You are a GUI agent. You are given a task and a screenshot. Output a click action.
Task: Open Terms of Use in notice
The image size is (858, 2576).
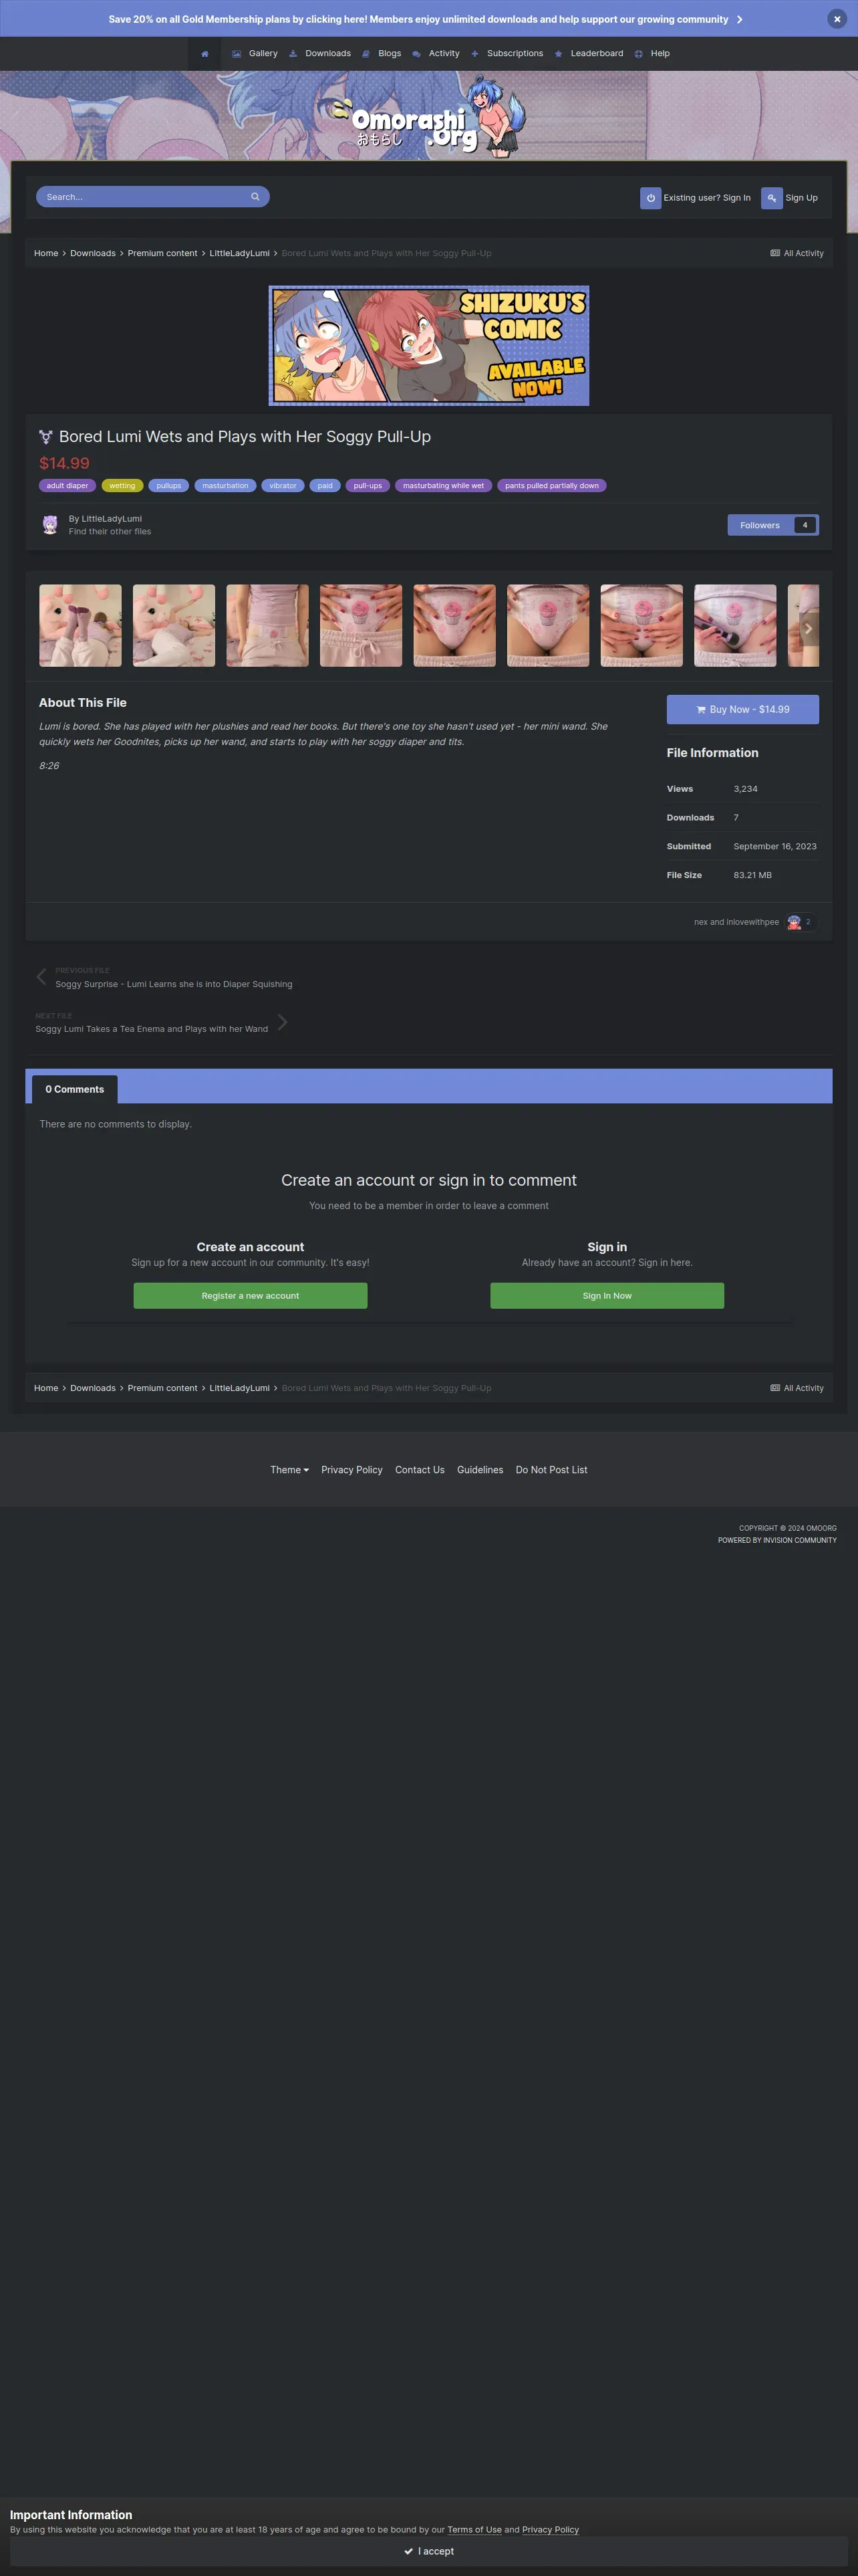point(474,2529)
